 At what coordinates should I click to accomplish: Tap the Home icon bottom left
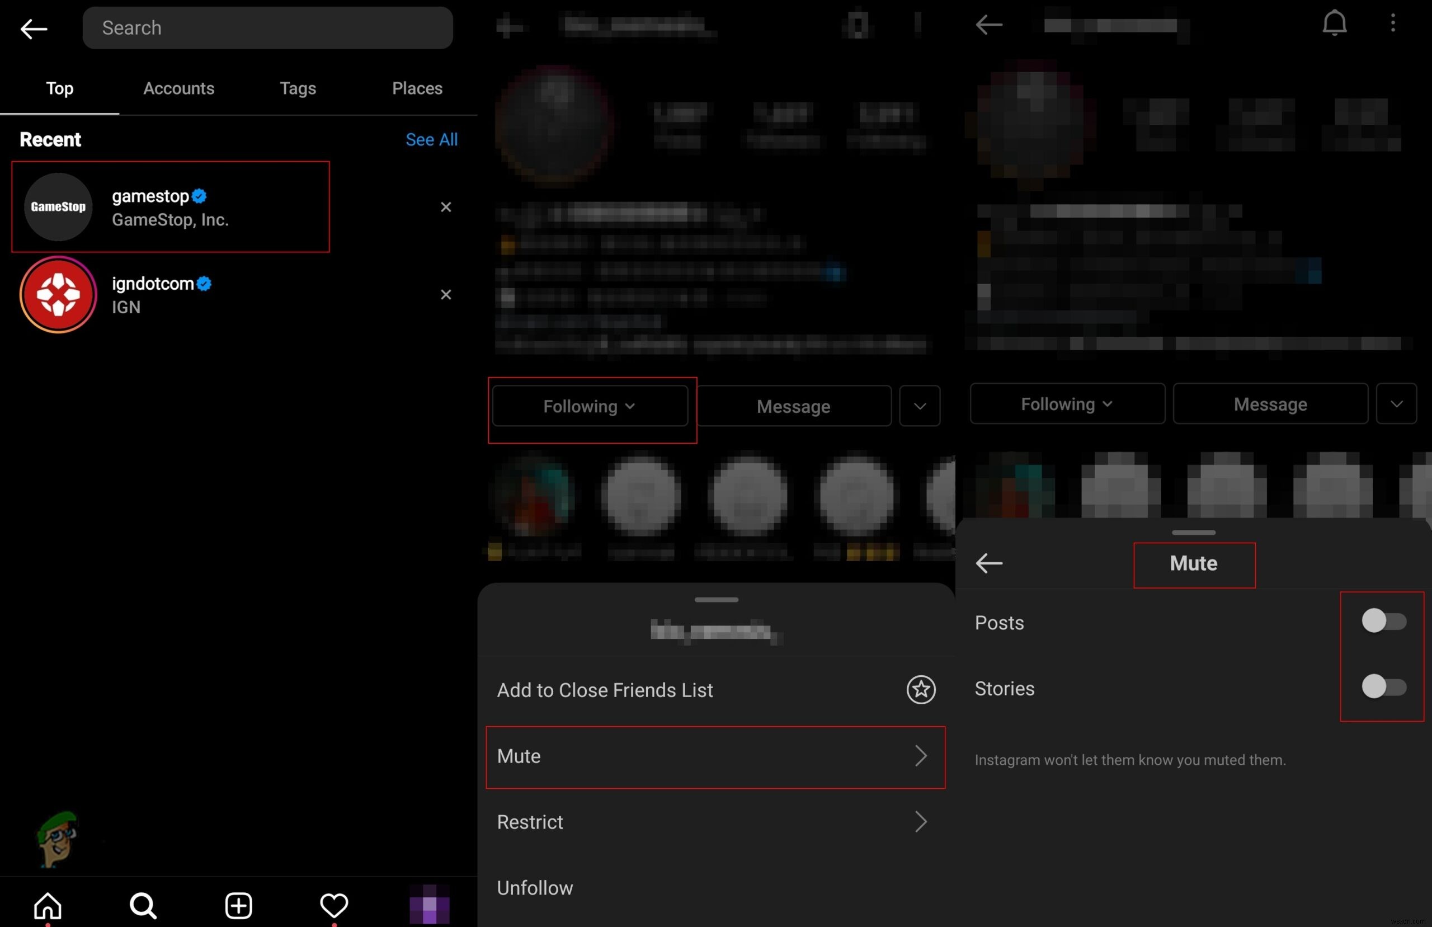(x=48, y=905)
